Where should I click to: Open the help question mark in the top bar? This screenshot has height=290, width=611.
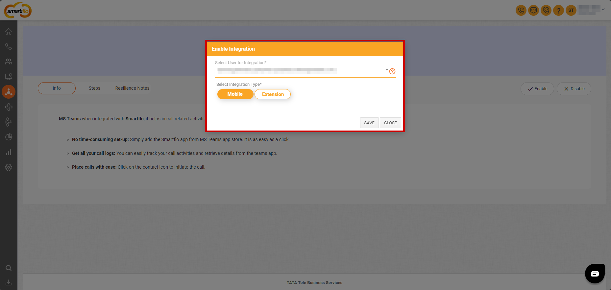point(558,10)
